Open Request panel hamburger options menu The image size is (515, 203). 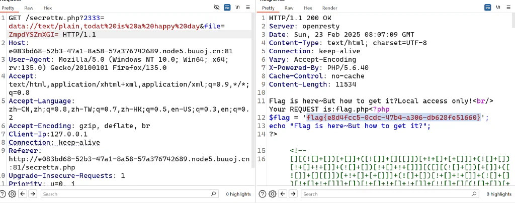tap(248, 8)
